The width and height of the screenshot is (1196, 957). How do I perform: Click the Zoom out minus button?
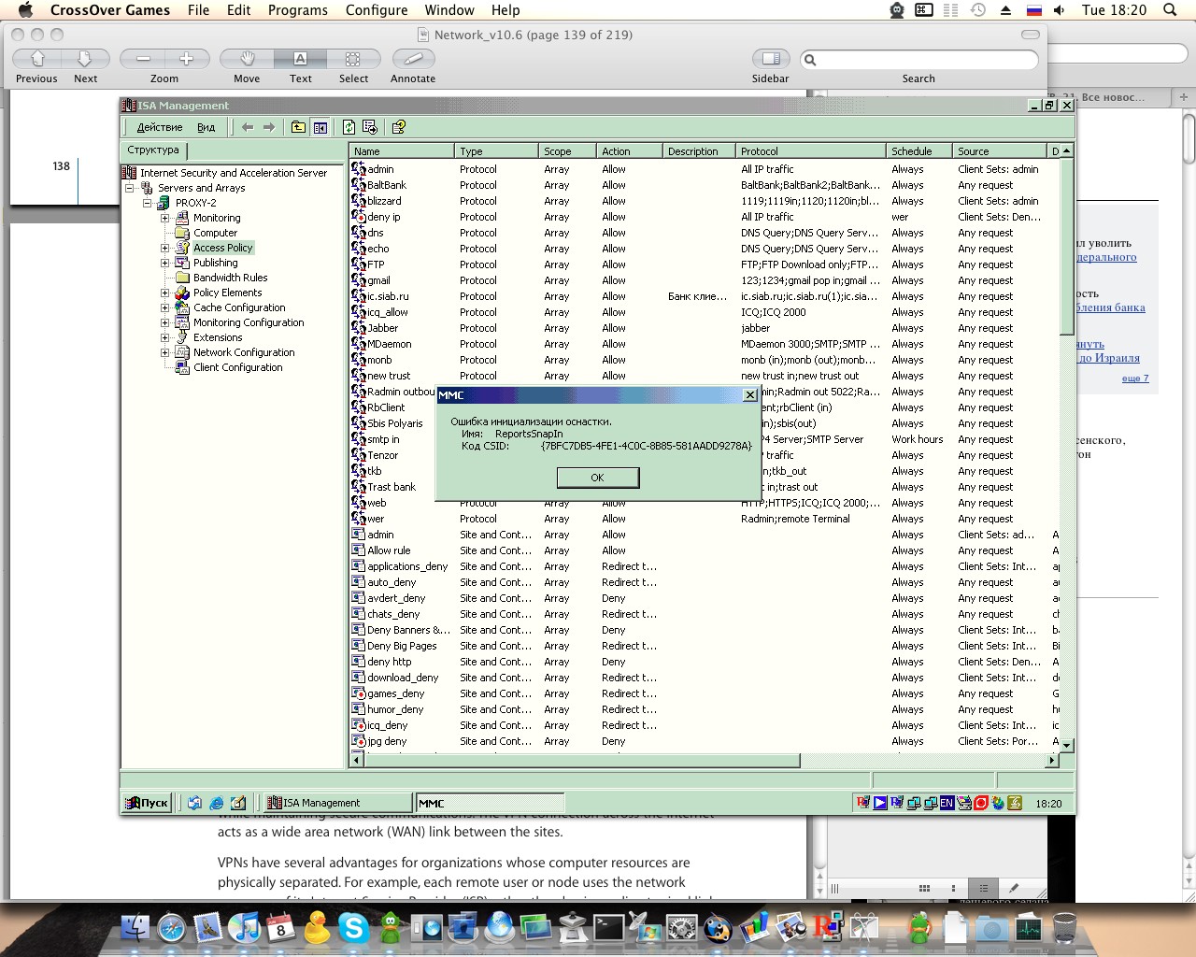[x=142, y=59]
